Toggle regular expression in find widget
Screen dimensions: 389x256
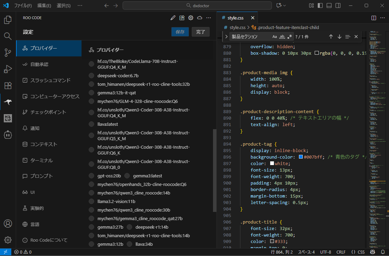(289, 37)
